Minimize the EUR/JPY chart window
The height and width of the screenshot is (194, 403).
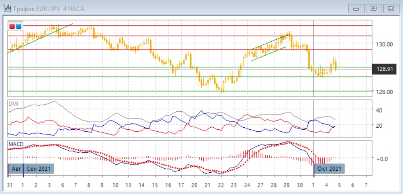click(358, 8)
